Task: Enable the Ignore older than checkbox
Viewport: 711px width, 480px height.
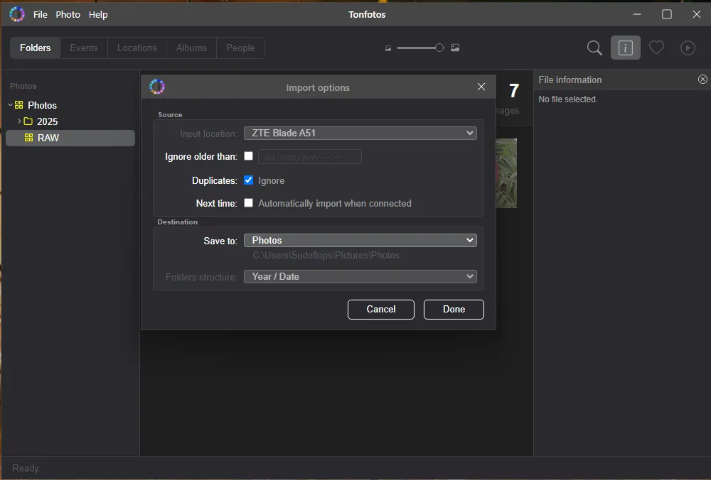Action: [248, 156]
